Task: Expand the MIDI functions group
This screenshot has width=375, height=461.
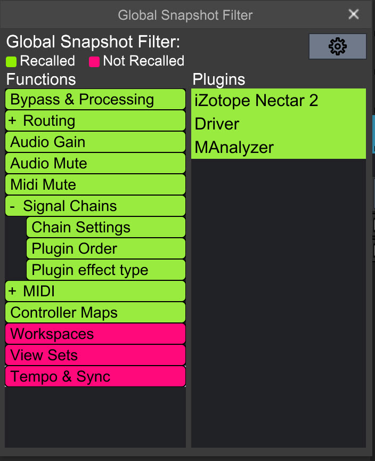Action: [12, 292]
